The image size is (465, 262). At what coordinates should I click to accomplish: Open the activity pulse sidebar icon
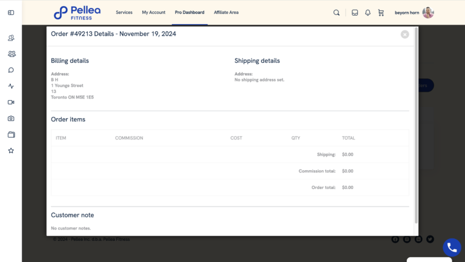11,86
